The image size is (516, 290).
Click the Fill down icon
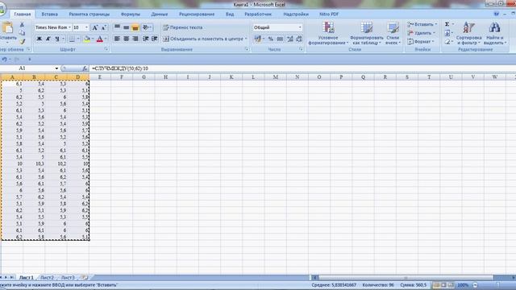pos(447,33)
